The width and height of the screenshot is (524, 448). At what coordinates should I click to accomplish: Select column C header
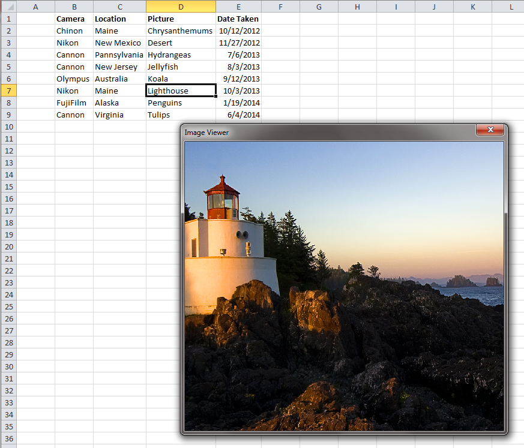click(x=119, y=7)
